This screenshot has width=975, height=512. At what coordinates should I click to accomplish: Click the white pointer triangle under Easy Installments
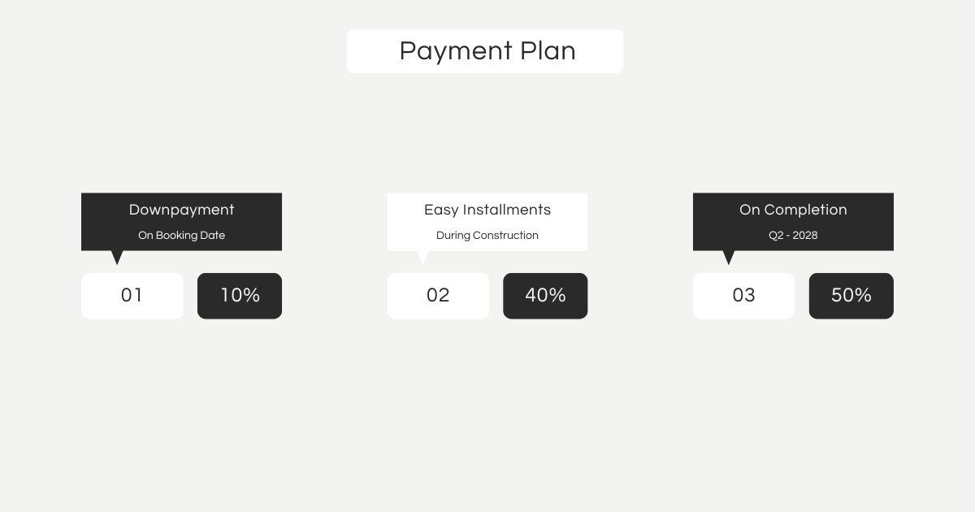422,256
